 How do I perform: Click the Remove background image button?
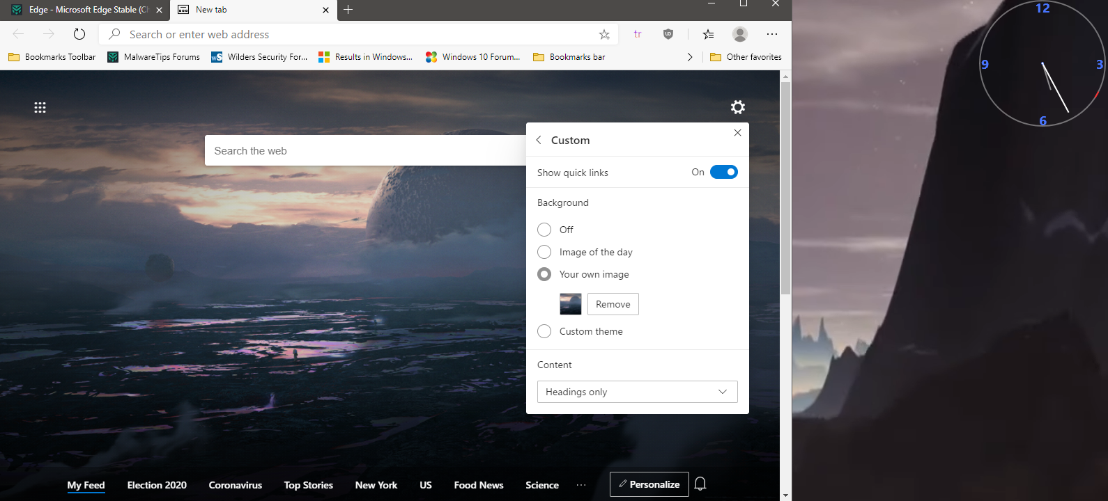[613, 304]
